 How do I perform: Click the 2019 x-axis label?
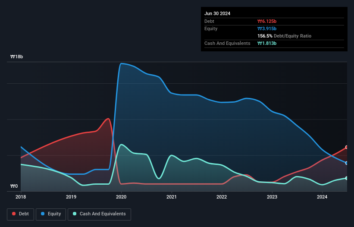(71, 197)
